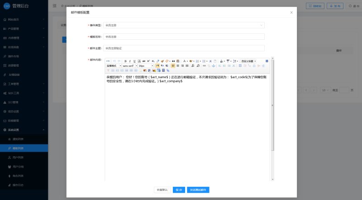Open the 段落格式 paragraph format dropdown
The width and height of the screenshot is (362, 200).
tap(113, 66)
